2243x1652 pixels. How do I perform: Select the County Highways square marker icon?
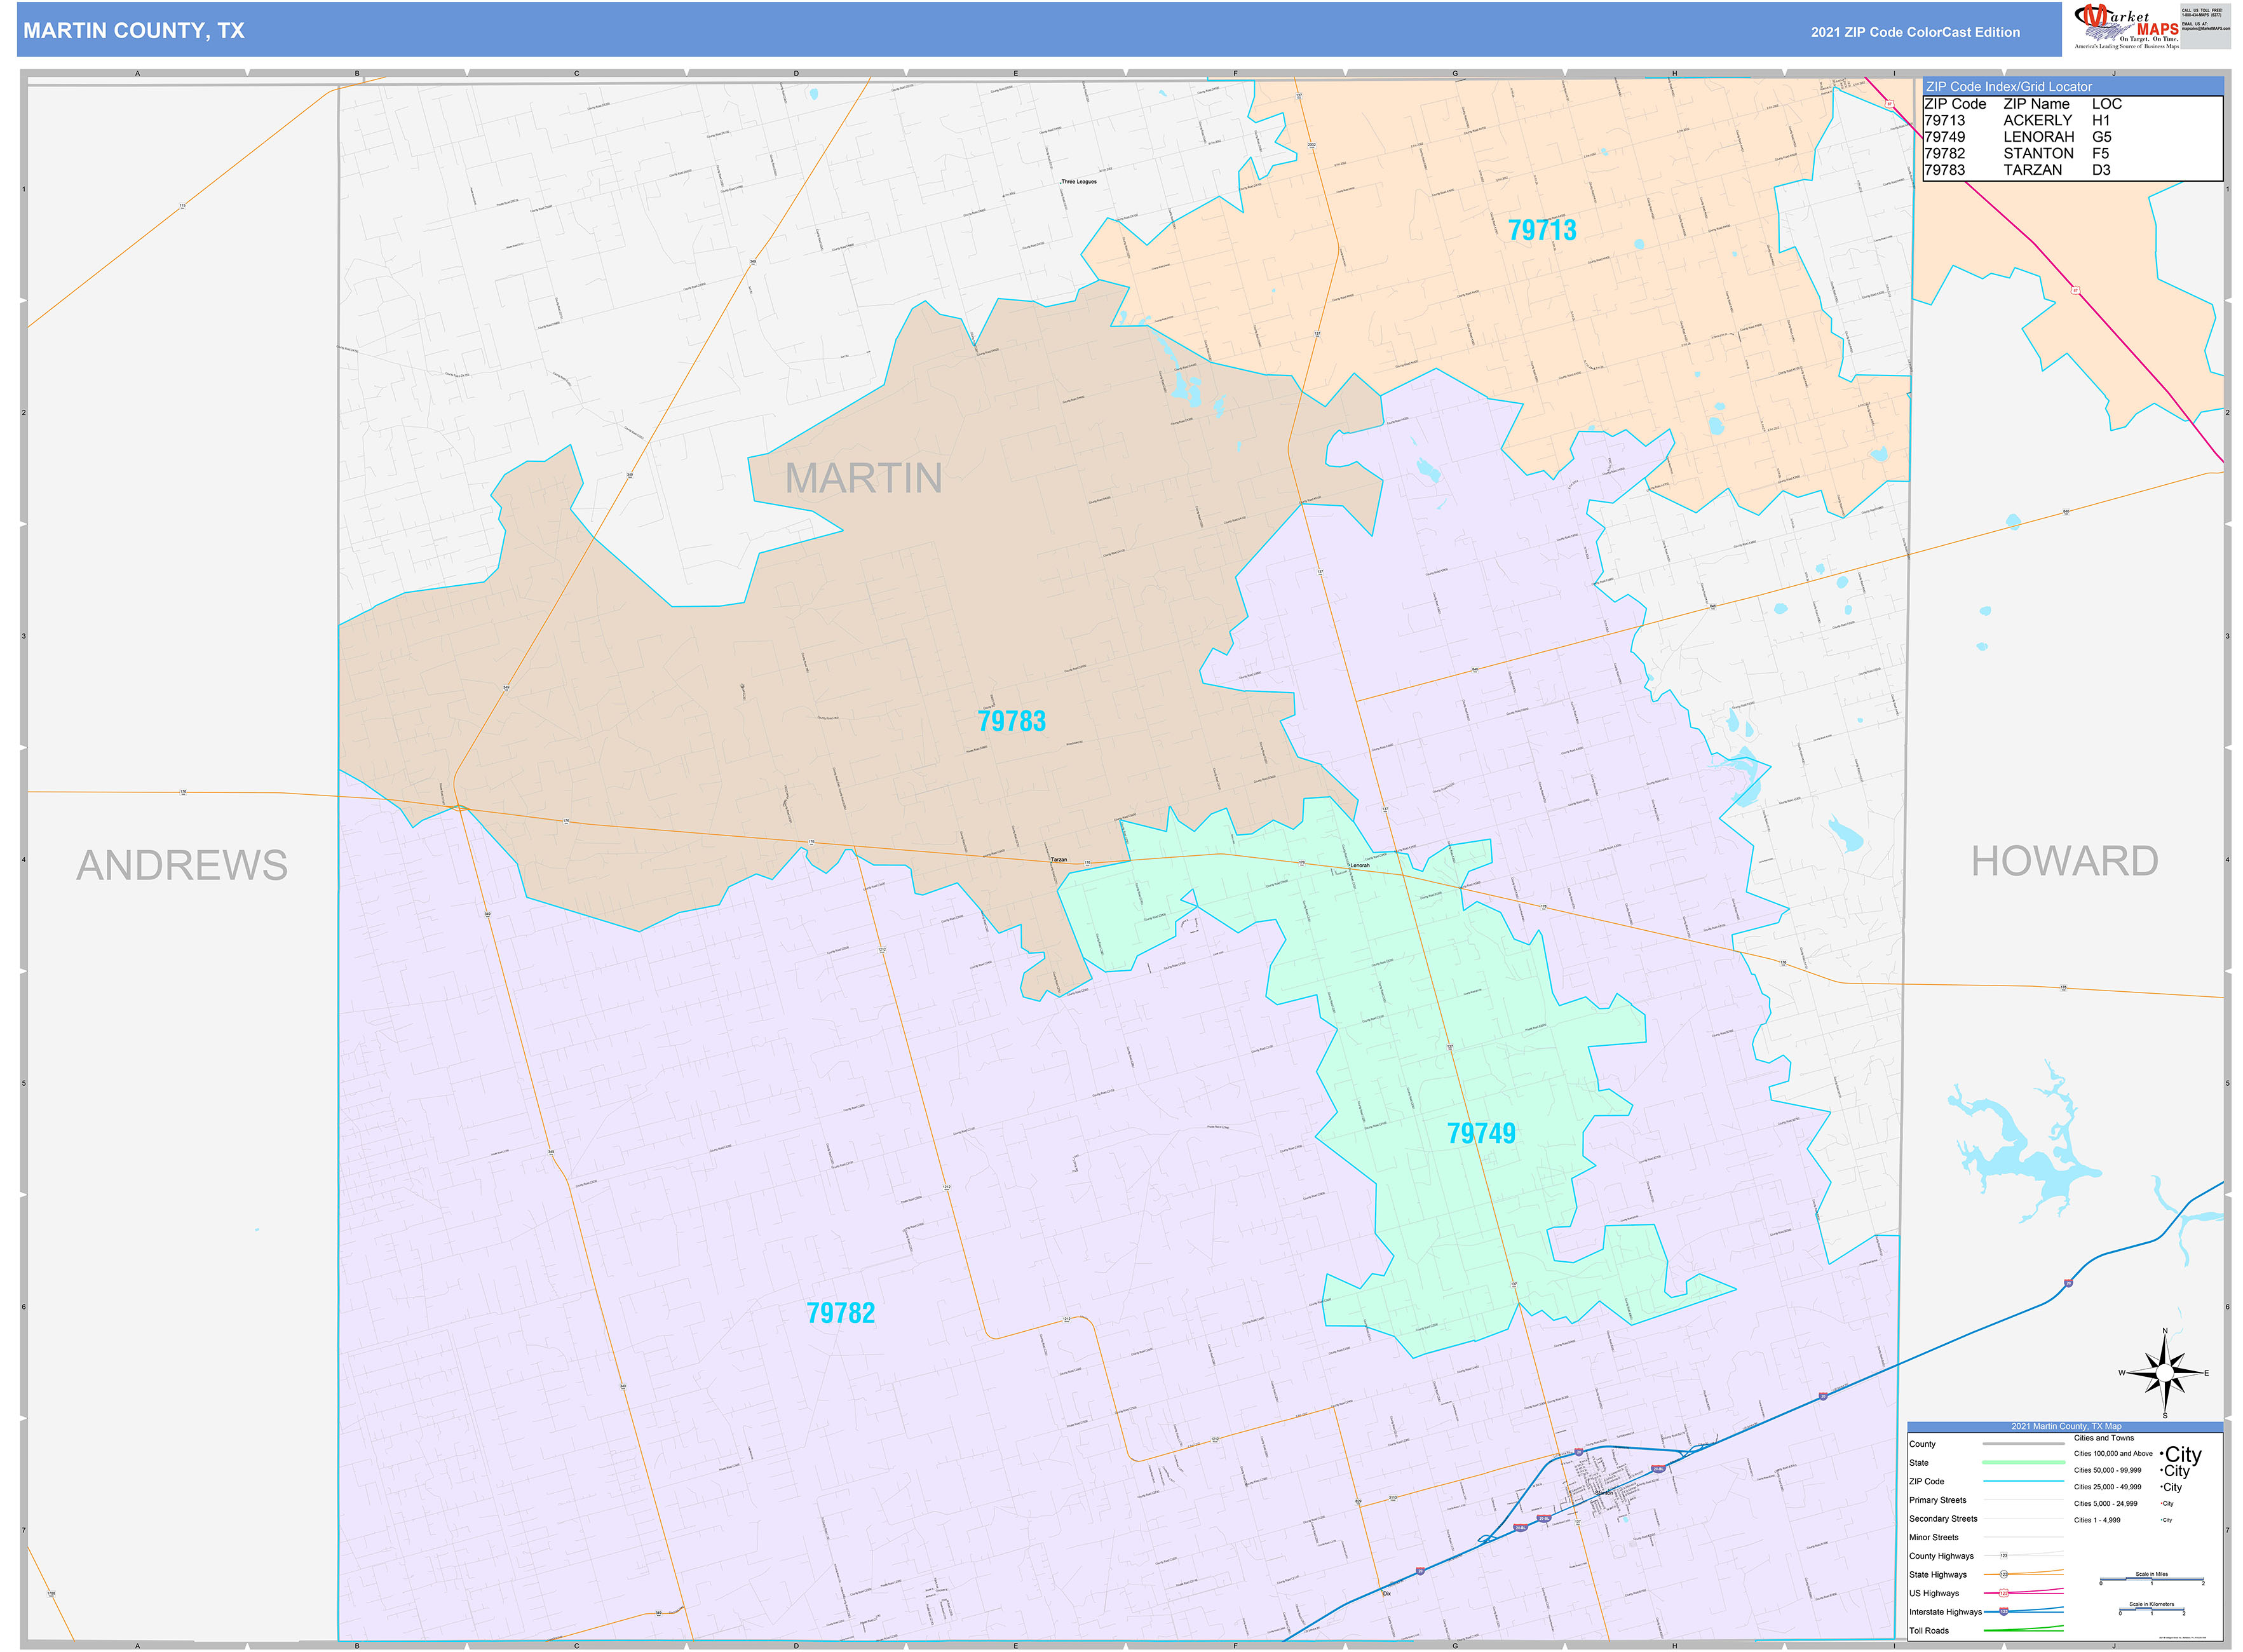[2004, 1556]
